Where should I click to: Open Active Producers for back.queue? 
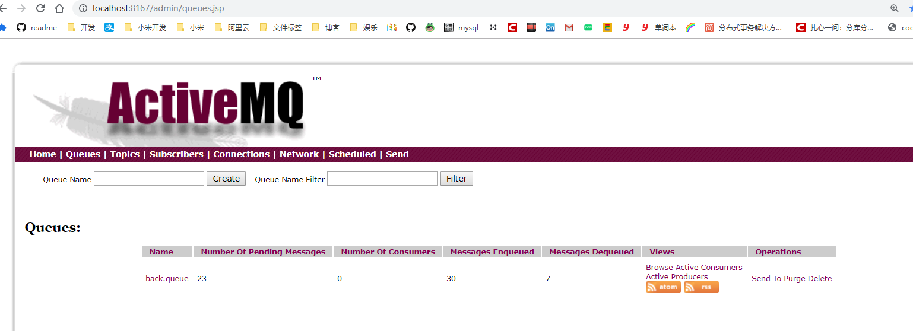tap(677, 277)
